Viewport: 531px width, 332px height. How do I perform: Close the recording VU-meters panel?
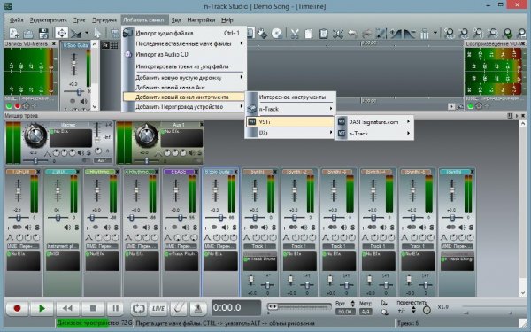(x=53, y=44)
